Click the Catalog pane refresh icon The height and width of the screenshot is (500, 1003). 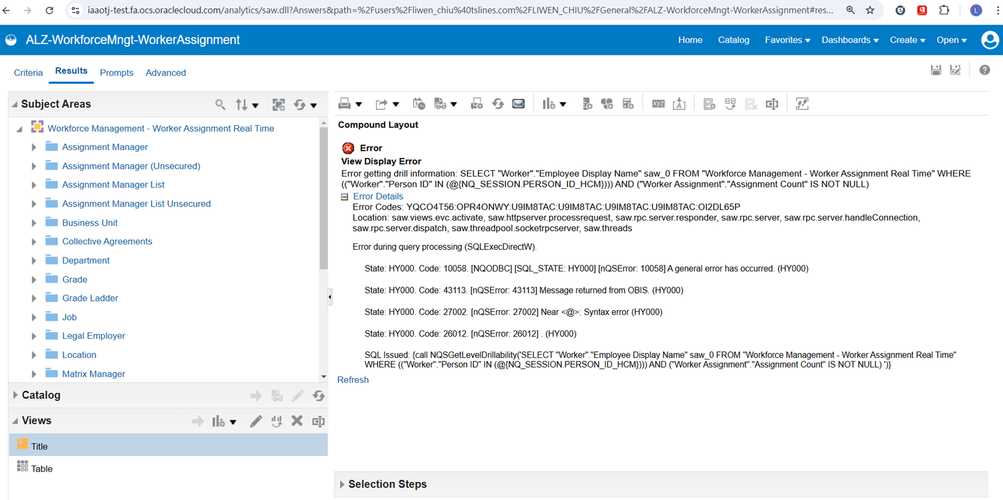point(318,396)
